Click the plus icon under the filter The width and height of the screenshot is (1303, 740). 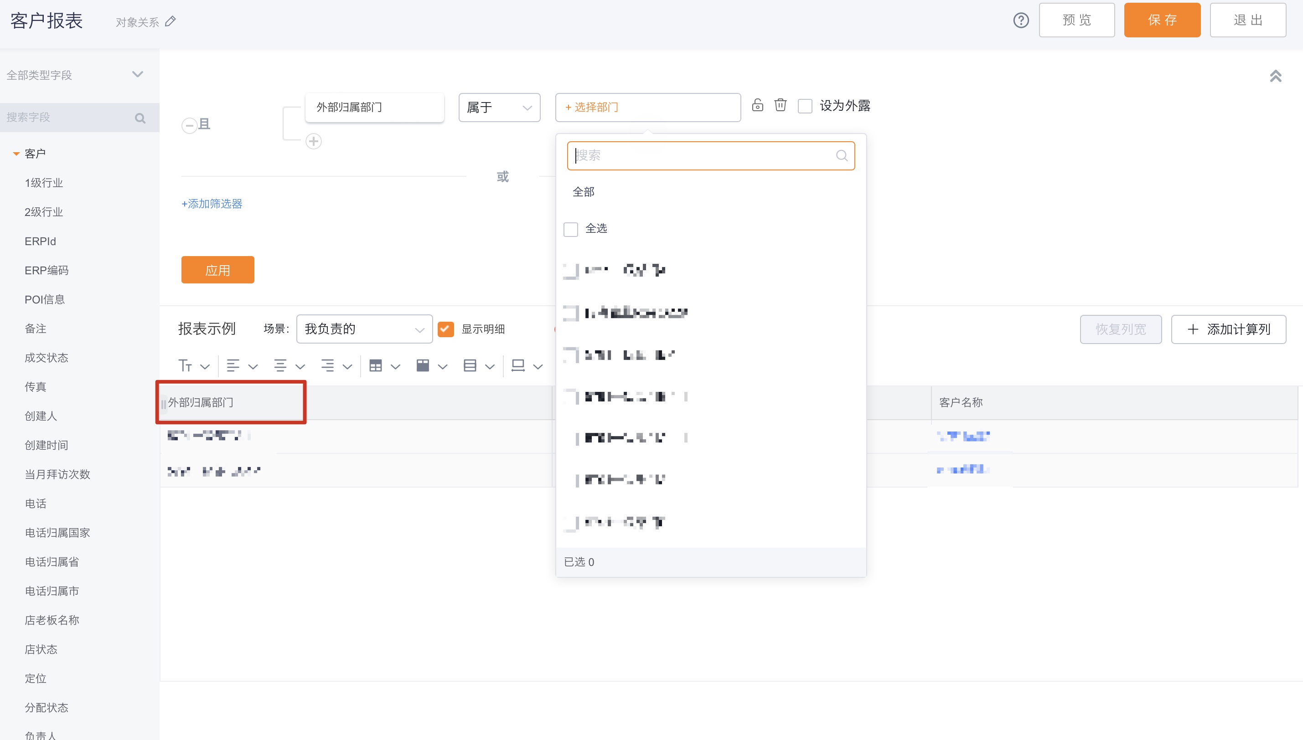pyautogui.click(x=314, y=141)
